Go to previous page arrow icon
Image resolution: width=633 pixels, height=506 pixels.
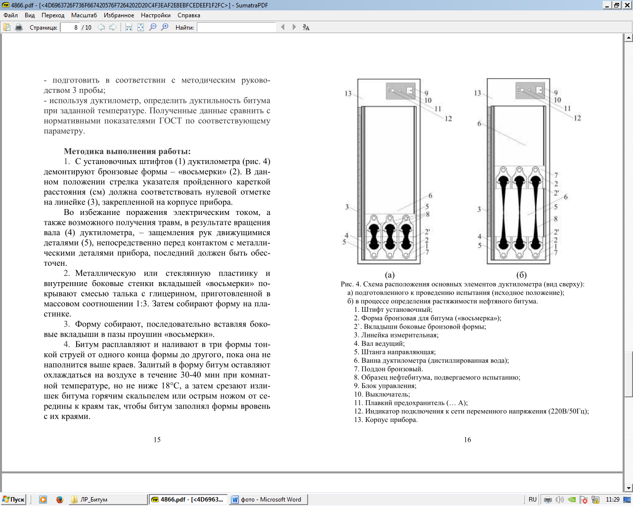coord(101,27)
